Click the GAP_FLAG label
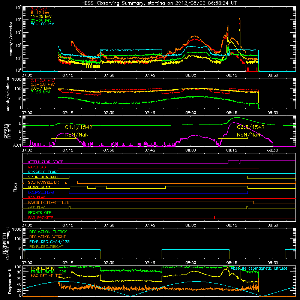The image size is (300, 300). point(37,167)
